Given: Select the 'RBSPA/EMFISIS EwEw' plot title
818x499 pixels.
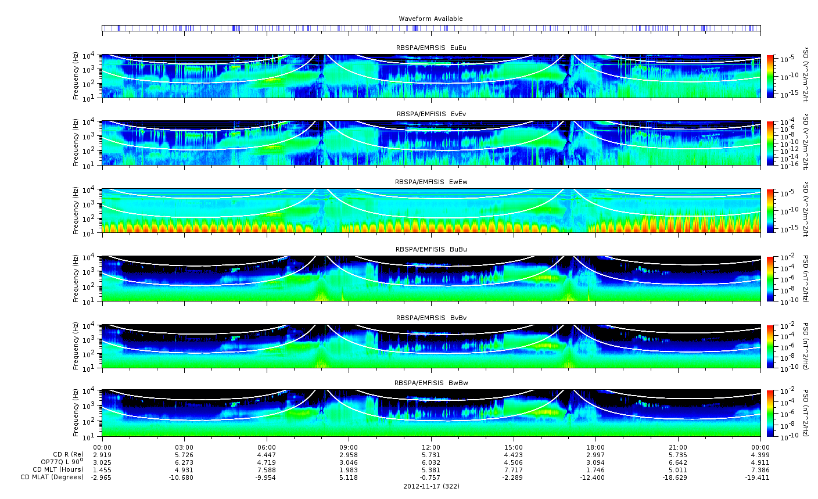Looking at the screenshot, I should tap(430, 182).
